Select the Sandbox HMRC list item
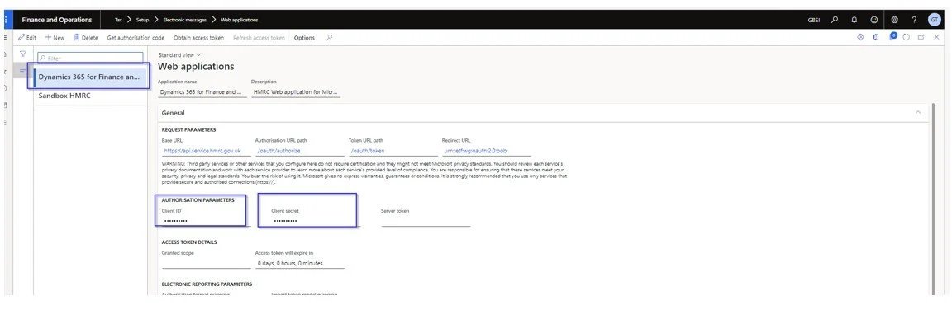 pos(90,96)
